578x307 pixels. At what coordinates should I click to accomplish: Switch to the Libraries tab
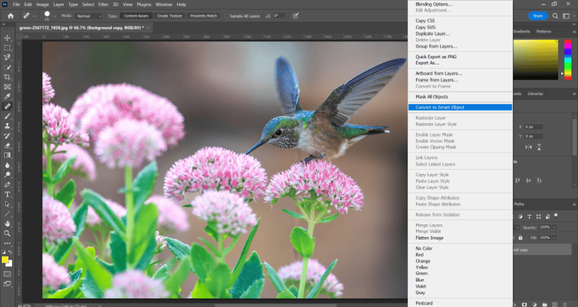[x=535, y=94]
